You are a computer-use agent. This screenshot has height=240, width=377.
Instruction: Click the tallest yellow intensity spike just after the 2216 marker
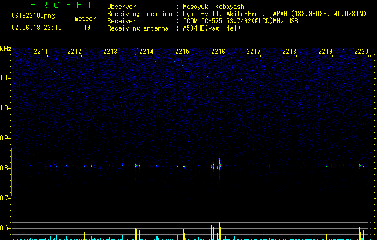click(219, 231)
